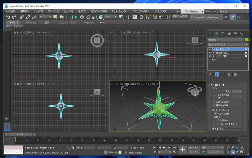
Task: Open the Display command panel tab
Action: (x=235, y=34)
